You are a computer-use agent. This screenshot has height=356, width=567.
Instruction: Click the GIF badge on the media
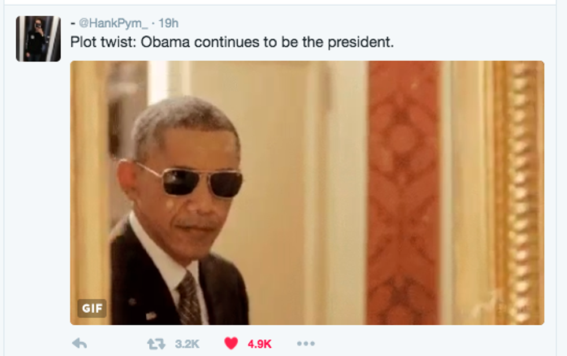pos(92,309)
